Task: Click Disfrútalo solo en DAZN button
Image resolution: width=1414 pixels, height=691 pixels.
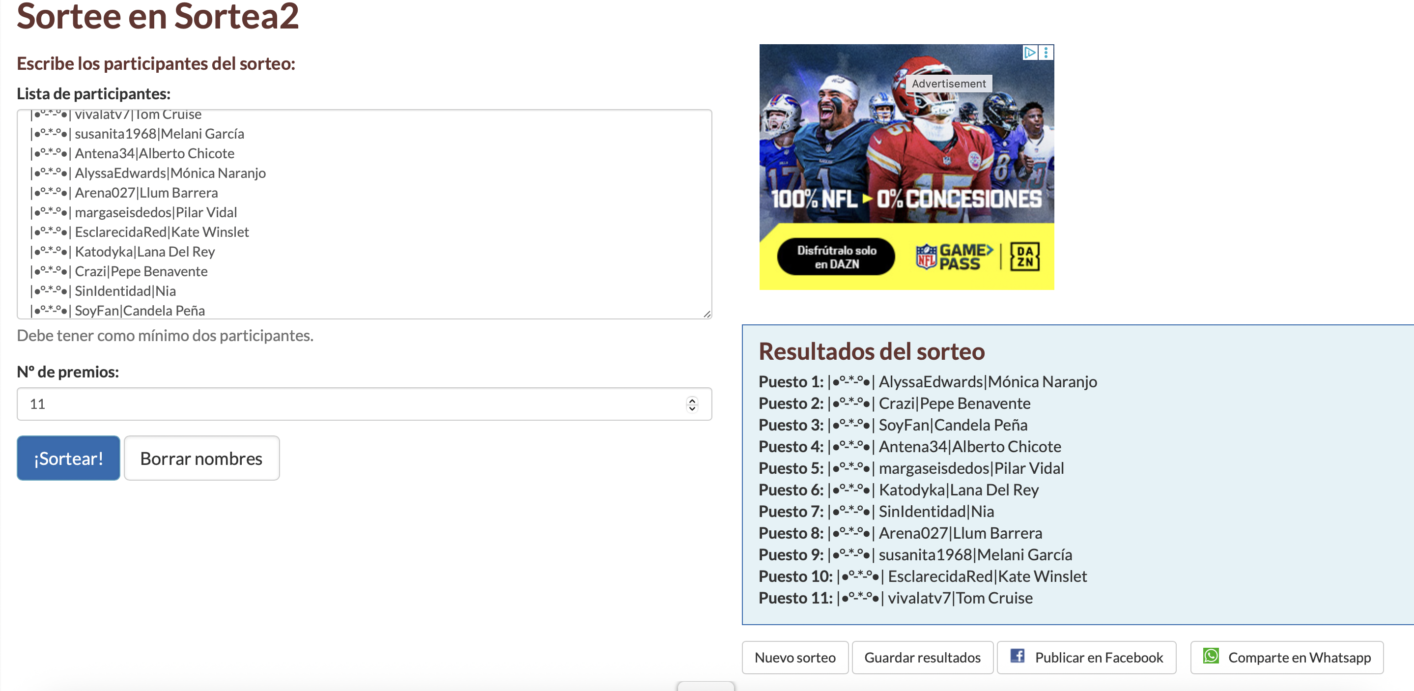Action: (836, 257)
